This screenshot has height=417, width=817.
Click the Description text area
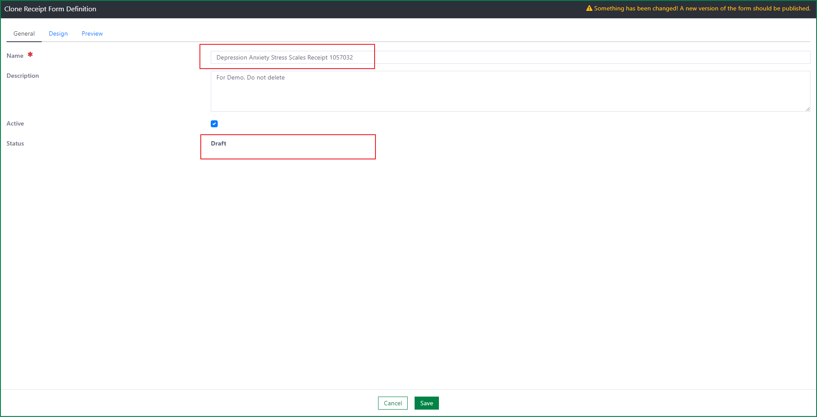coord(510,91)
